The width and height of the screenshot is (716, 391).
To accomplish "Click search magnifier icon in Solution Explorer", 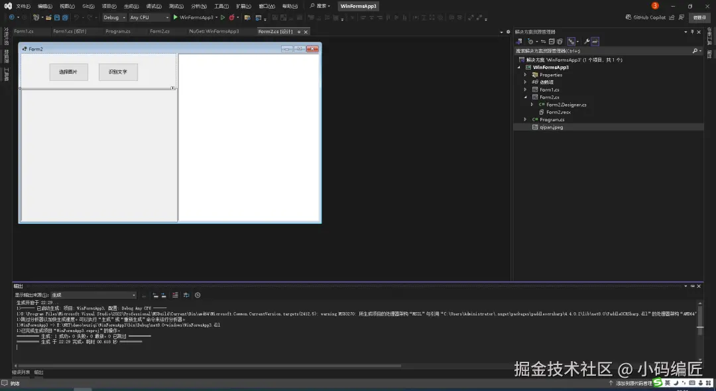I will pyautogui.click(x=695, y=50).
